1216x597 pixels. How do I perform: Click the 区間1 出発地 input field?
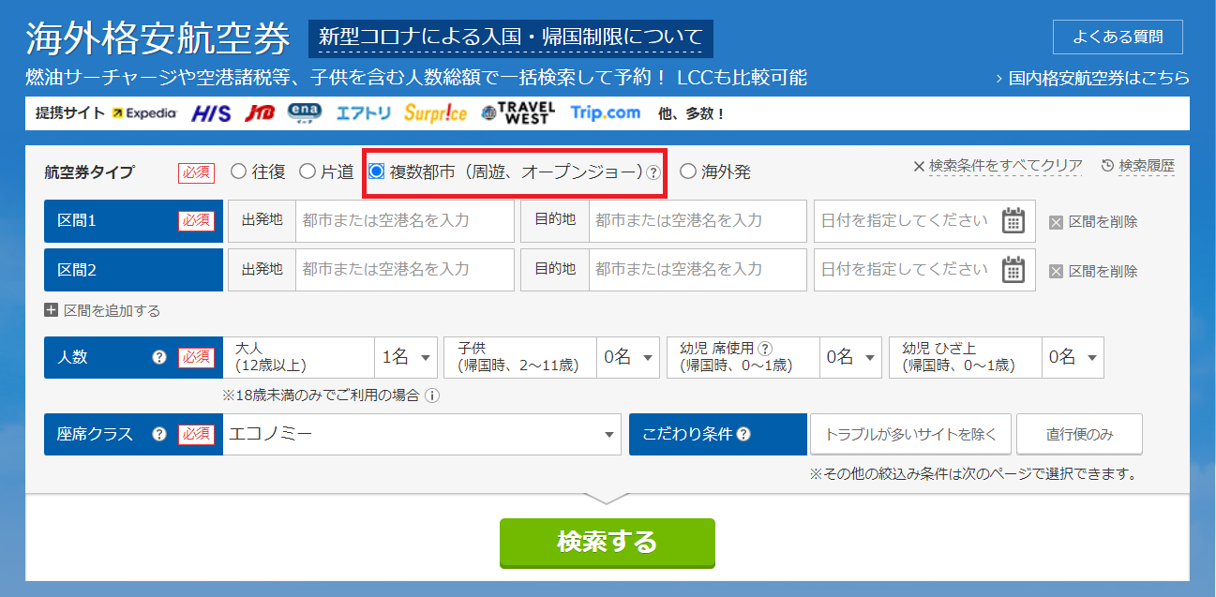[x=404, y=221]
